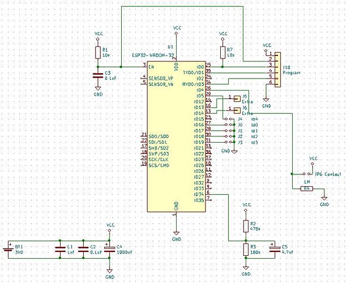347x283 pixels.
Task: Click the TXD0/IO1 pin label
Action: [194, 72]
